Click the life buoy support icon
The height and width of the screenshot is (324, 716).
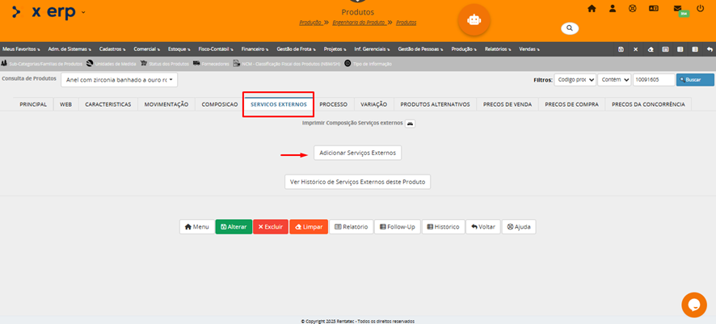(x=633, y=9)
